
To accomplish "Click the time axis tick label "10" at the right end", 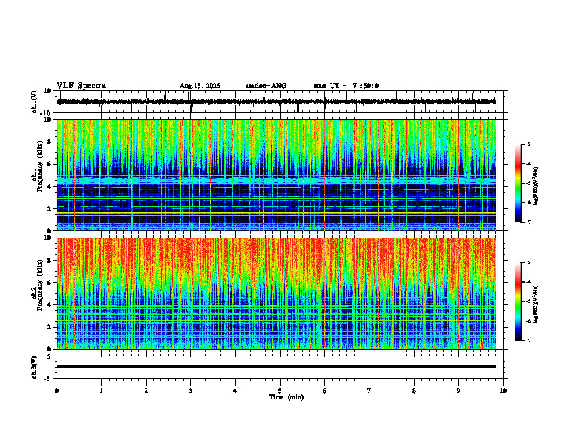I will (x=503, y=391).
